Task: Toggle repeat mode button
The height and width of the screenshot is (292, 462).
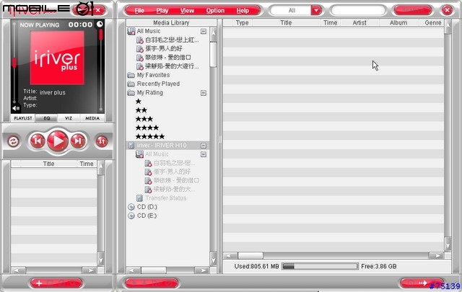Action: (13, 141)
